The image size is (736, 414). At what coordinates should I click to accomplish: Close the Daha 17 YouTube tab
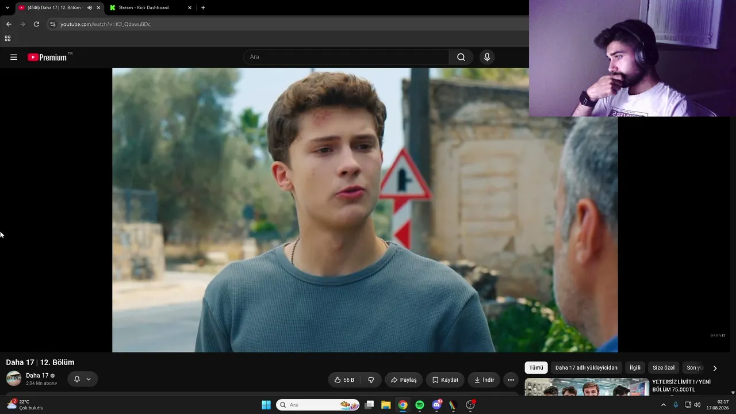click(98, 7)
